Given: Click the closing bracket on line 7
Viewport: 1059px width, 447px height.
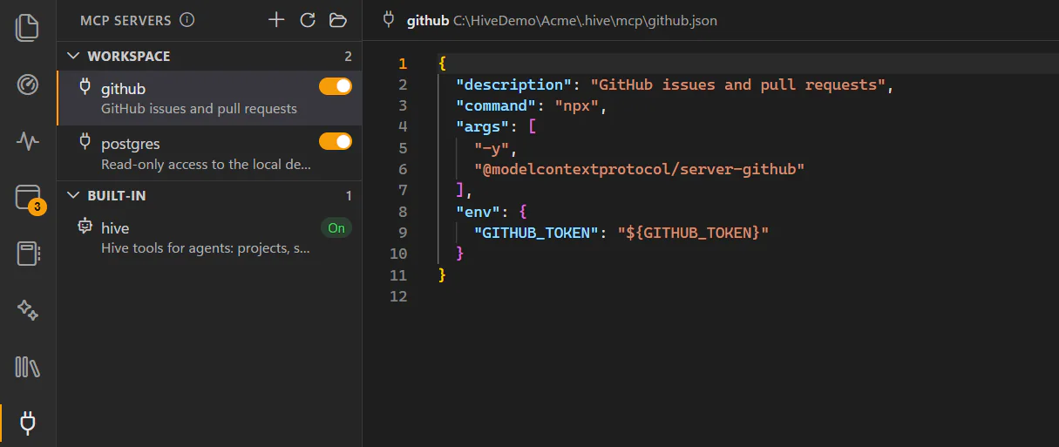Looking at the screenshot, I should [459, 190].
